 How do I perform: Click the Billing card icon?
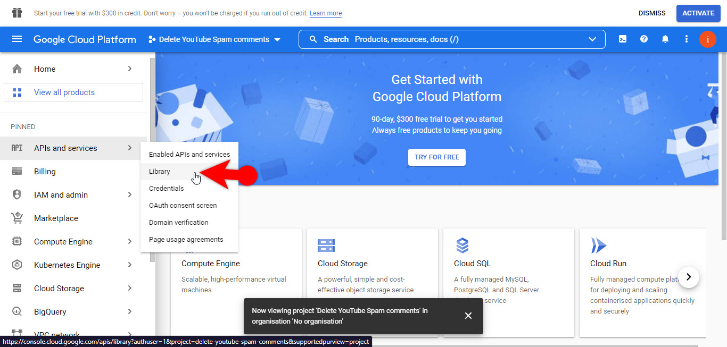pos(17,172)
